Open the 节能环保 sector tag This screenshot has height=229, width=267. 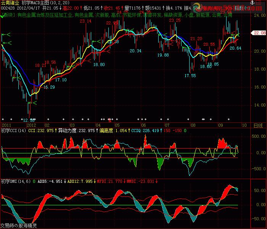[132, 15]
